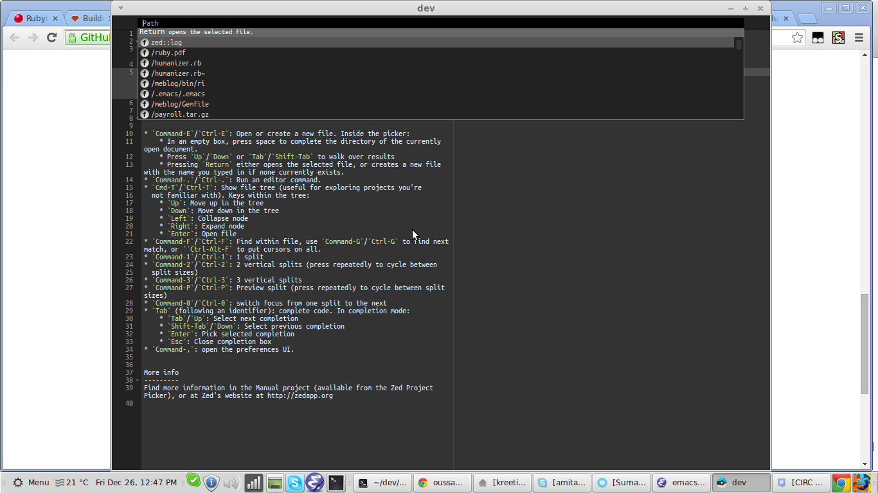Viewport: 878px width, 493px height.
Task: Click the file icon beside /payroll.tar.gz
Action: (145, 114)
